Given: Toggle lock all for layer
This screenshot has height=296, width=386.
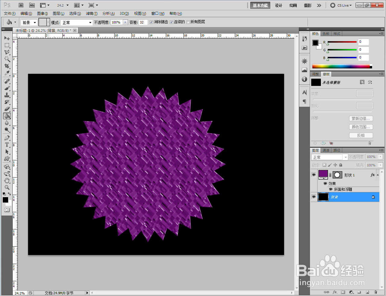Looking at the screenshot, I should click(x=340, y=165).
